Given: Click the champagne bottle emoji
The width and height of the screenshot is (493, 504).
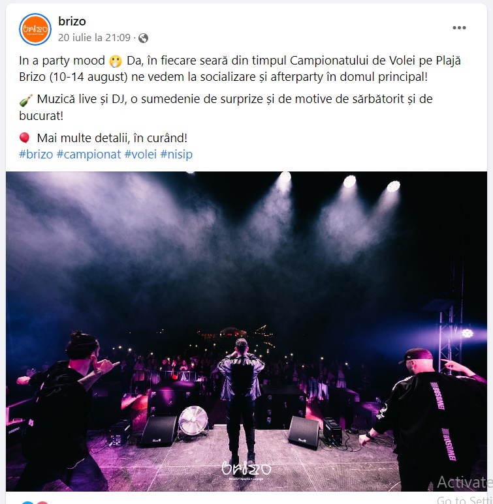Looking at the screenshot, I should [25, 100].
